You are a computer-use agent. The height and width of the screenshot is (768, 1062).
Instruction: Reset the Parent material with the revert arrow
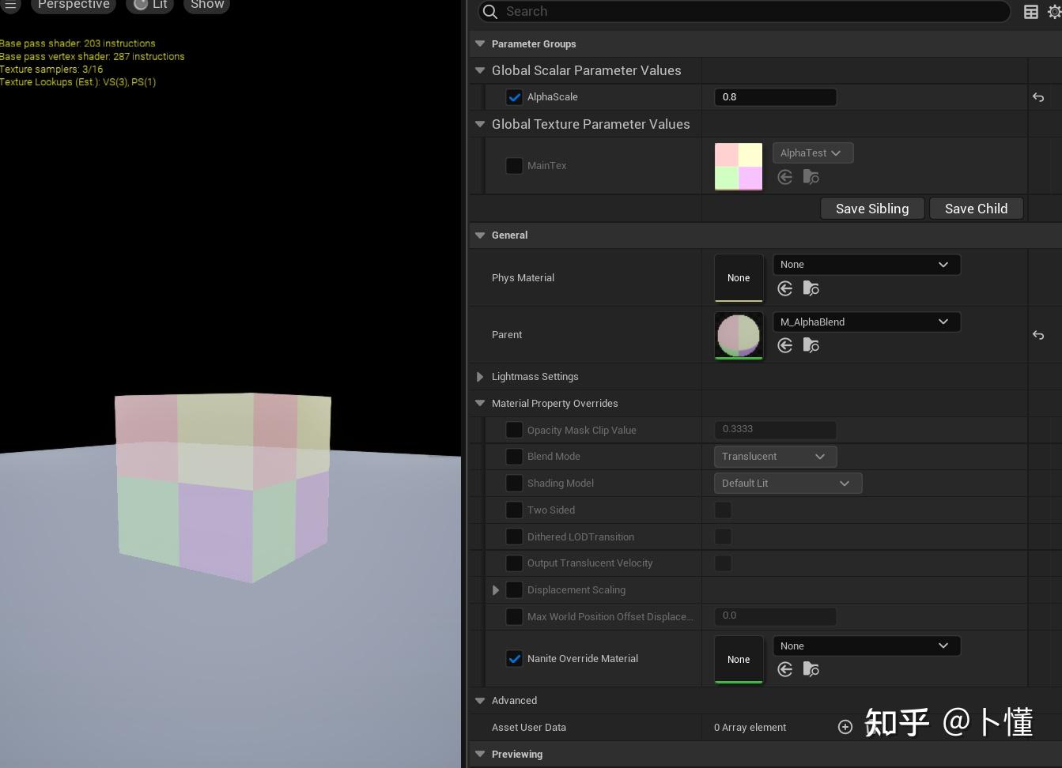click(x=1037, y=335)
